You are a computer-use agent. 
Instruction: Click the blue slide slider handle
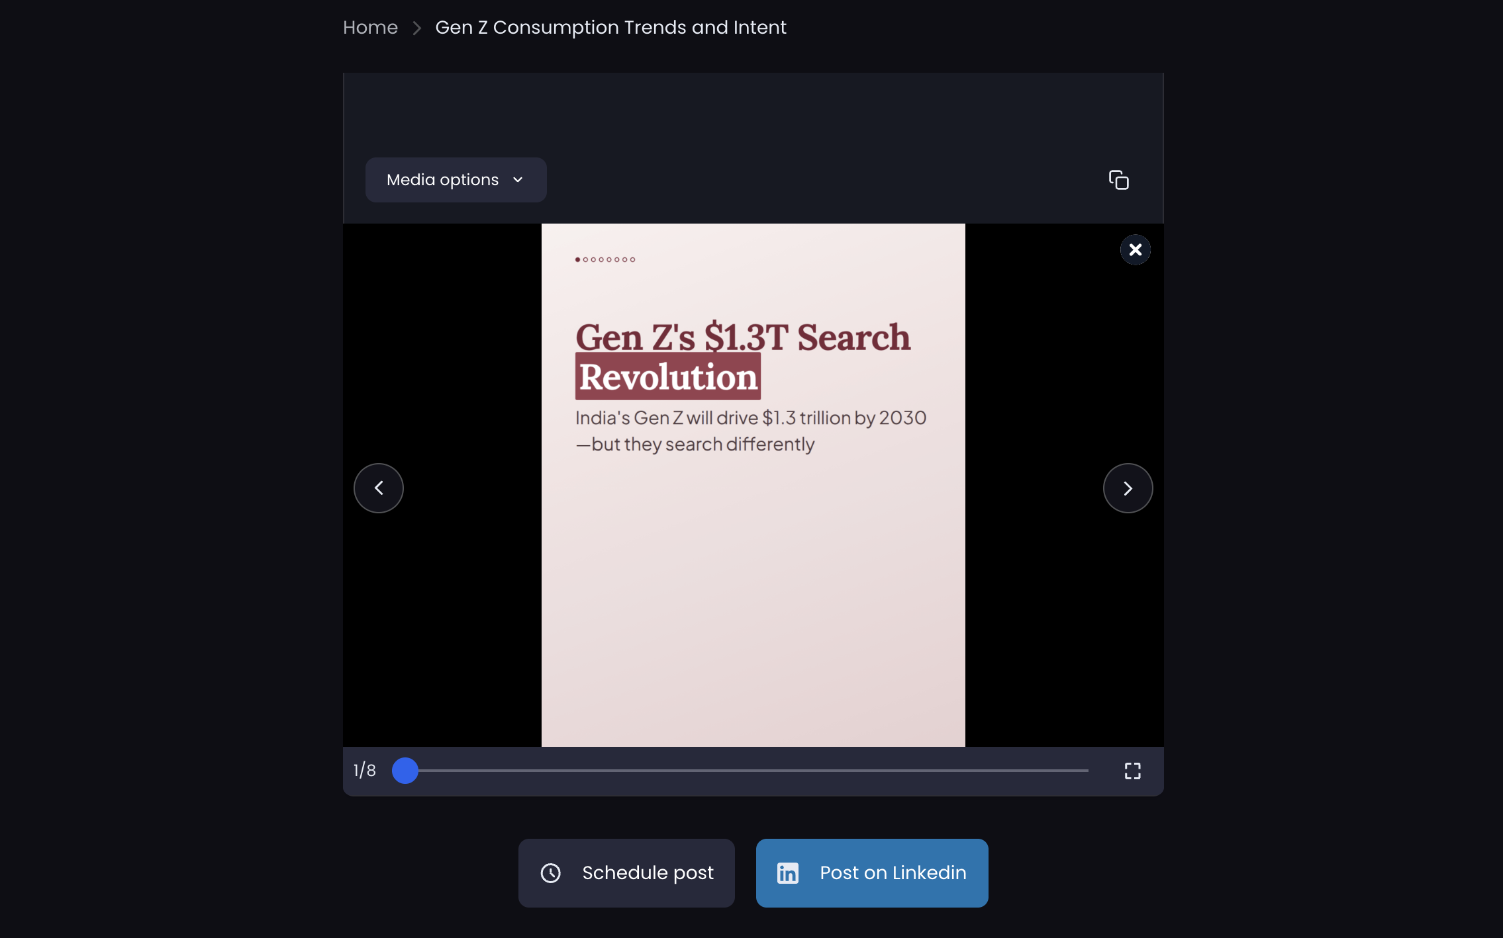[x=405, y=771]
